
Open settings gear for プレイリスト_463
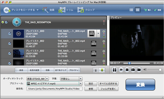click(x=104, y=61)
